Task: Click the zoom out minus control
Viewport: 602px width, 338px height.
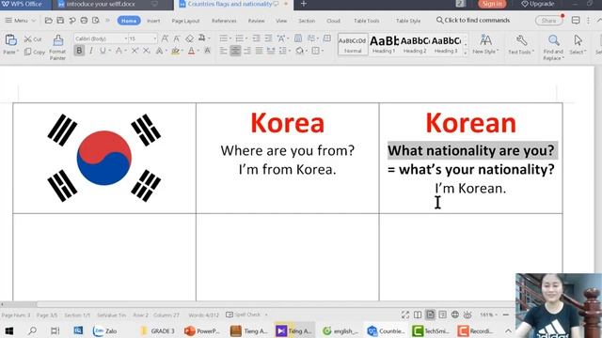Action: point(506,315)
